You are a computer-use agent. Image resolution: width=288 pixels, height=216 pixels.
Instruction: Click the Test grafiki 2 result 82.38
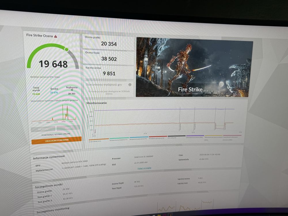68,198
